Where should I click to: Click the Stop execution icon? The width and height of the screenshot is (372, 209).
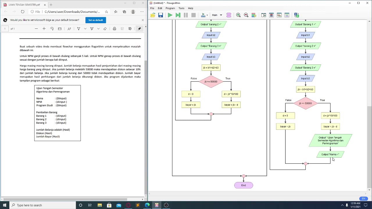click(194, 15)
